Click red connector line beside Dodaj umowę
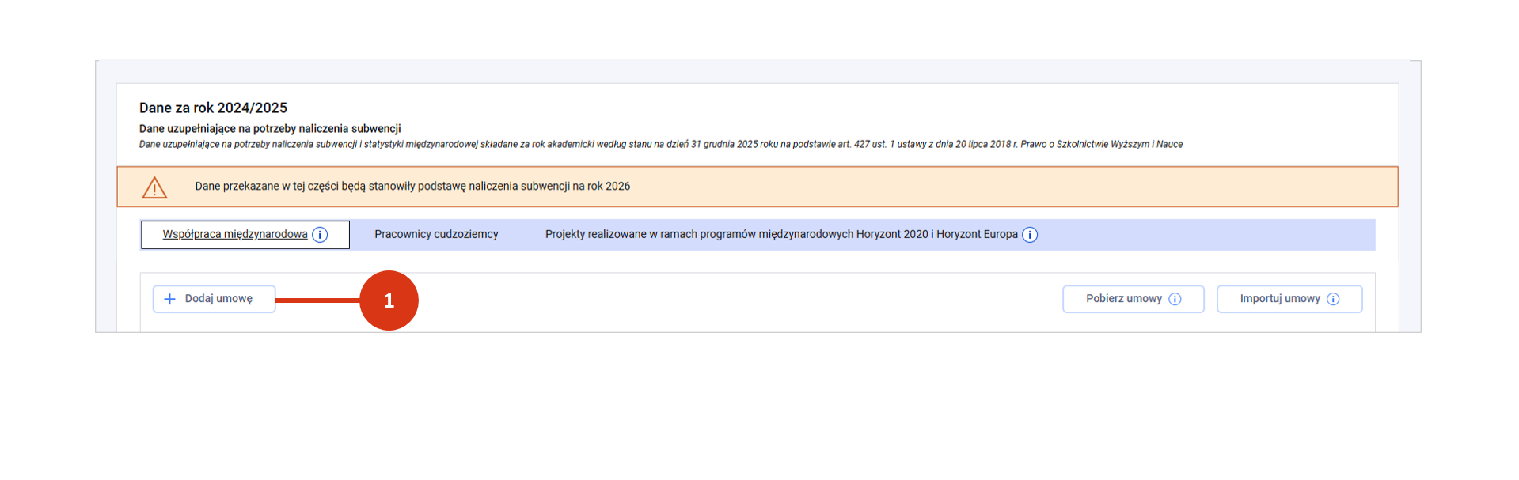Viewport: 1519px width, 480px height. click(x=317, y=300)
